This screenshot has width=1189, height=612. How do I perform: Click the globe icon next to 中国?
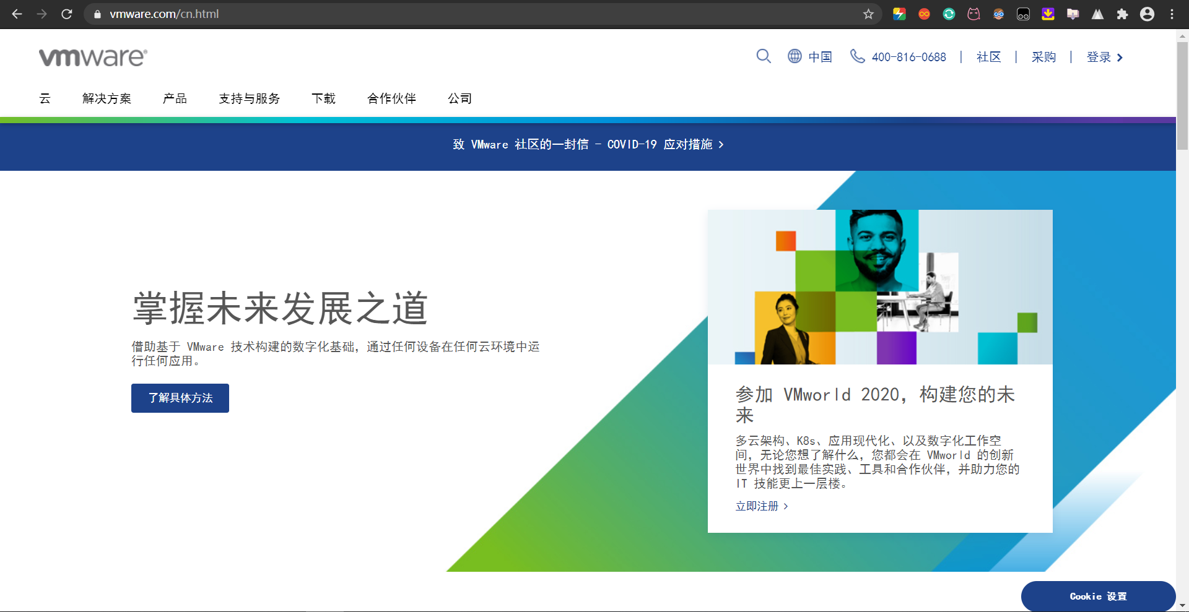[x=795, y=56]
